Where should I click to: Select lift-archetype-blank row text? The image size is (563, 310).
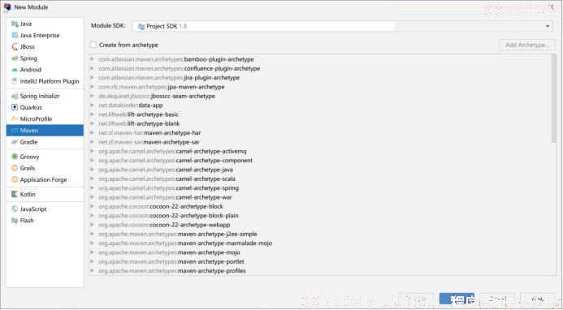[139, 123]
